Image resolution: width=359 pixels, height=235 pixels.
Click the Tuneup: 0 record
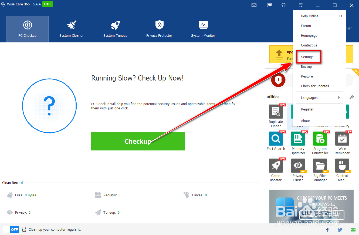[107, 213]
